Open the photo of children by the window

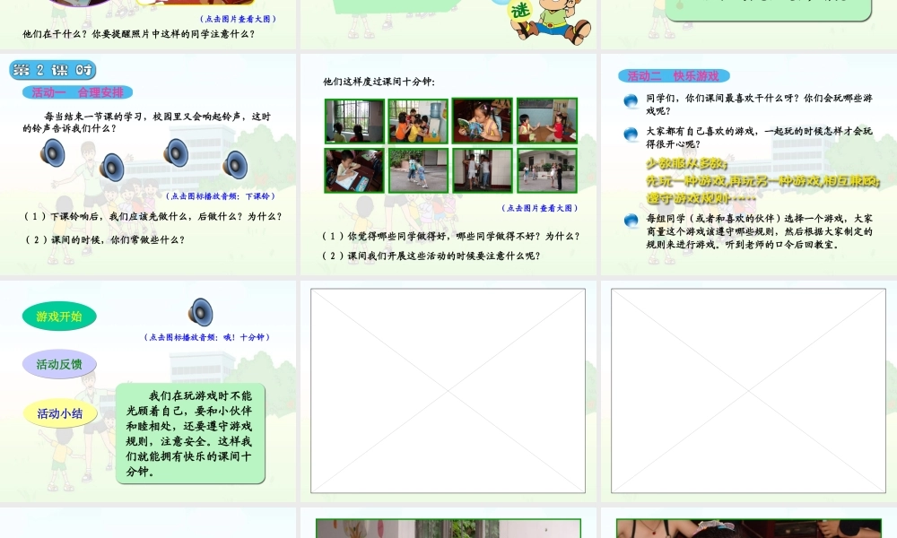[354, 121]
